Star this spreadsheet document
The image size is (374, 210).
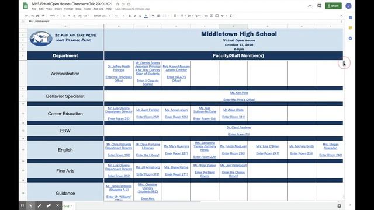coord(117,4)
